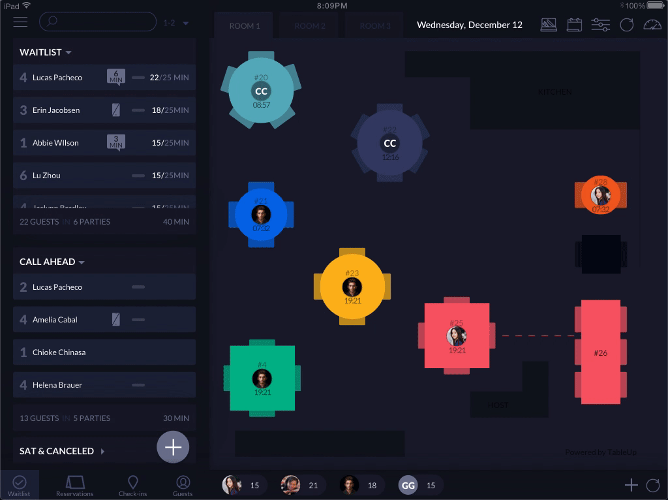Select red table #25
The image size is (668, 500).
pos(457,336)
